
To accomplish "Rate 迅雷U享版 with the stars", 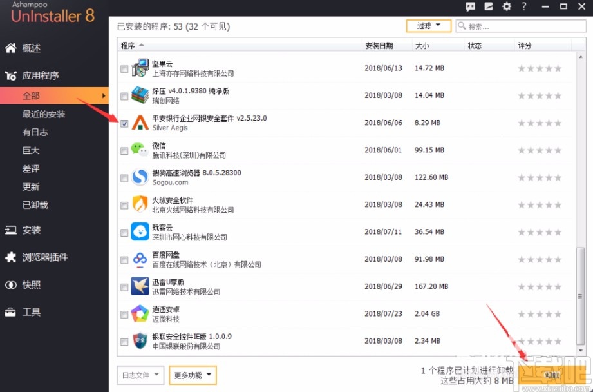I will point(540,287).
